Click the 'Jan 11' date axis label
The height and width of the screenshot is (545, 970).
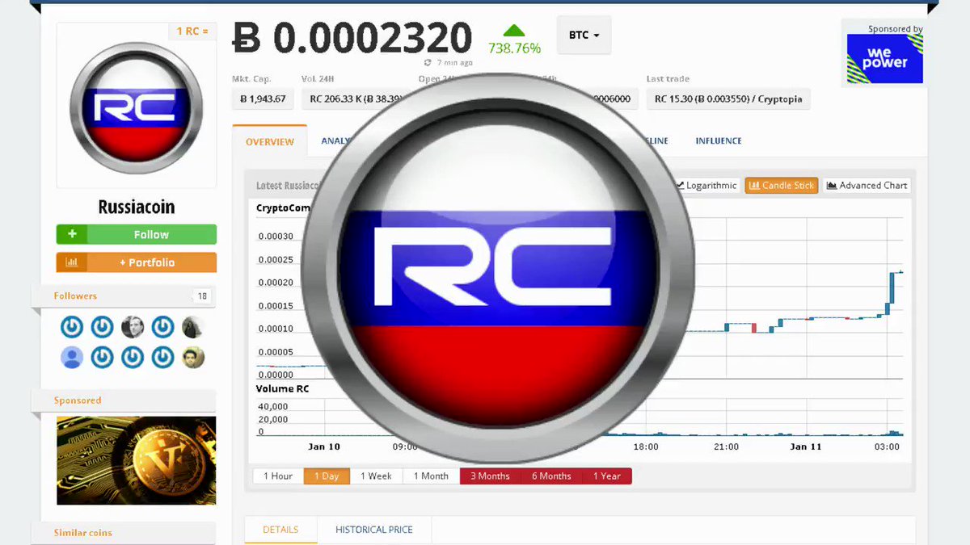tap(806, 446)
